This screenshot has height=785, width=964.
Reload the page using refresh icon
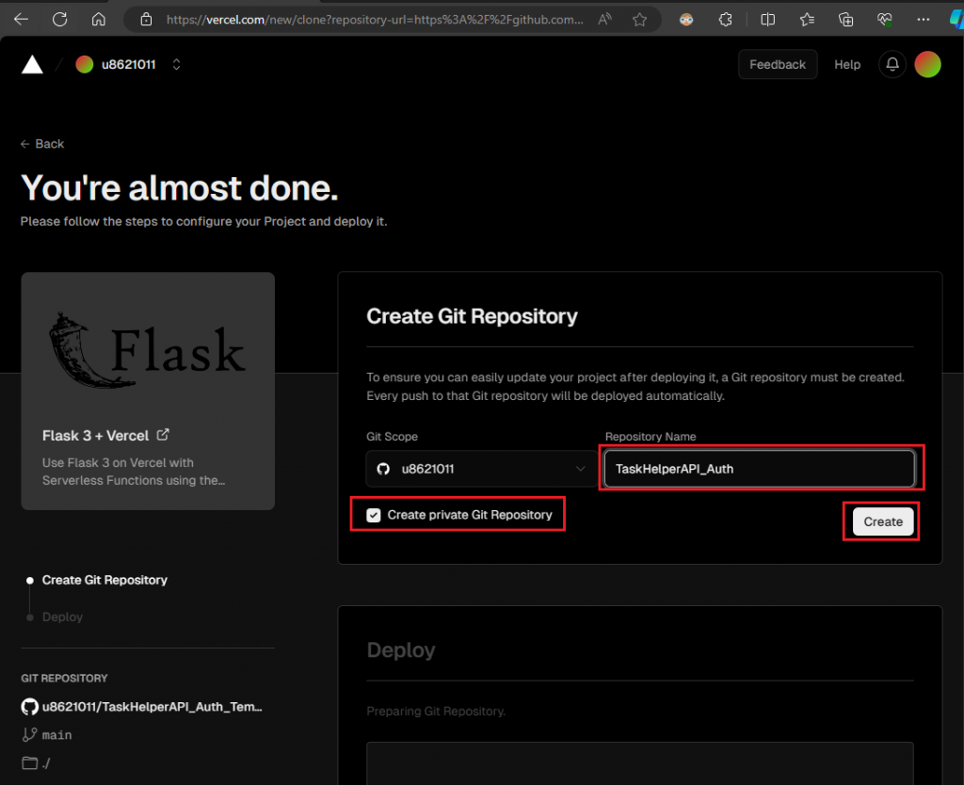(x=59, y=20)
